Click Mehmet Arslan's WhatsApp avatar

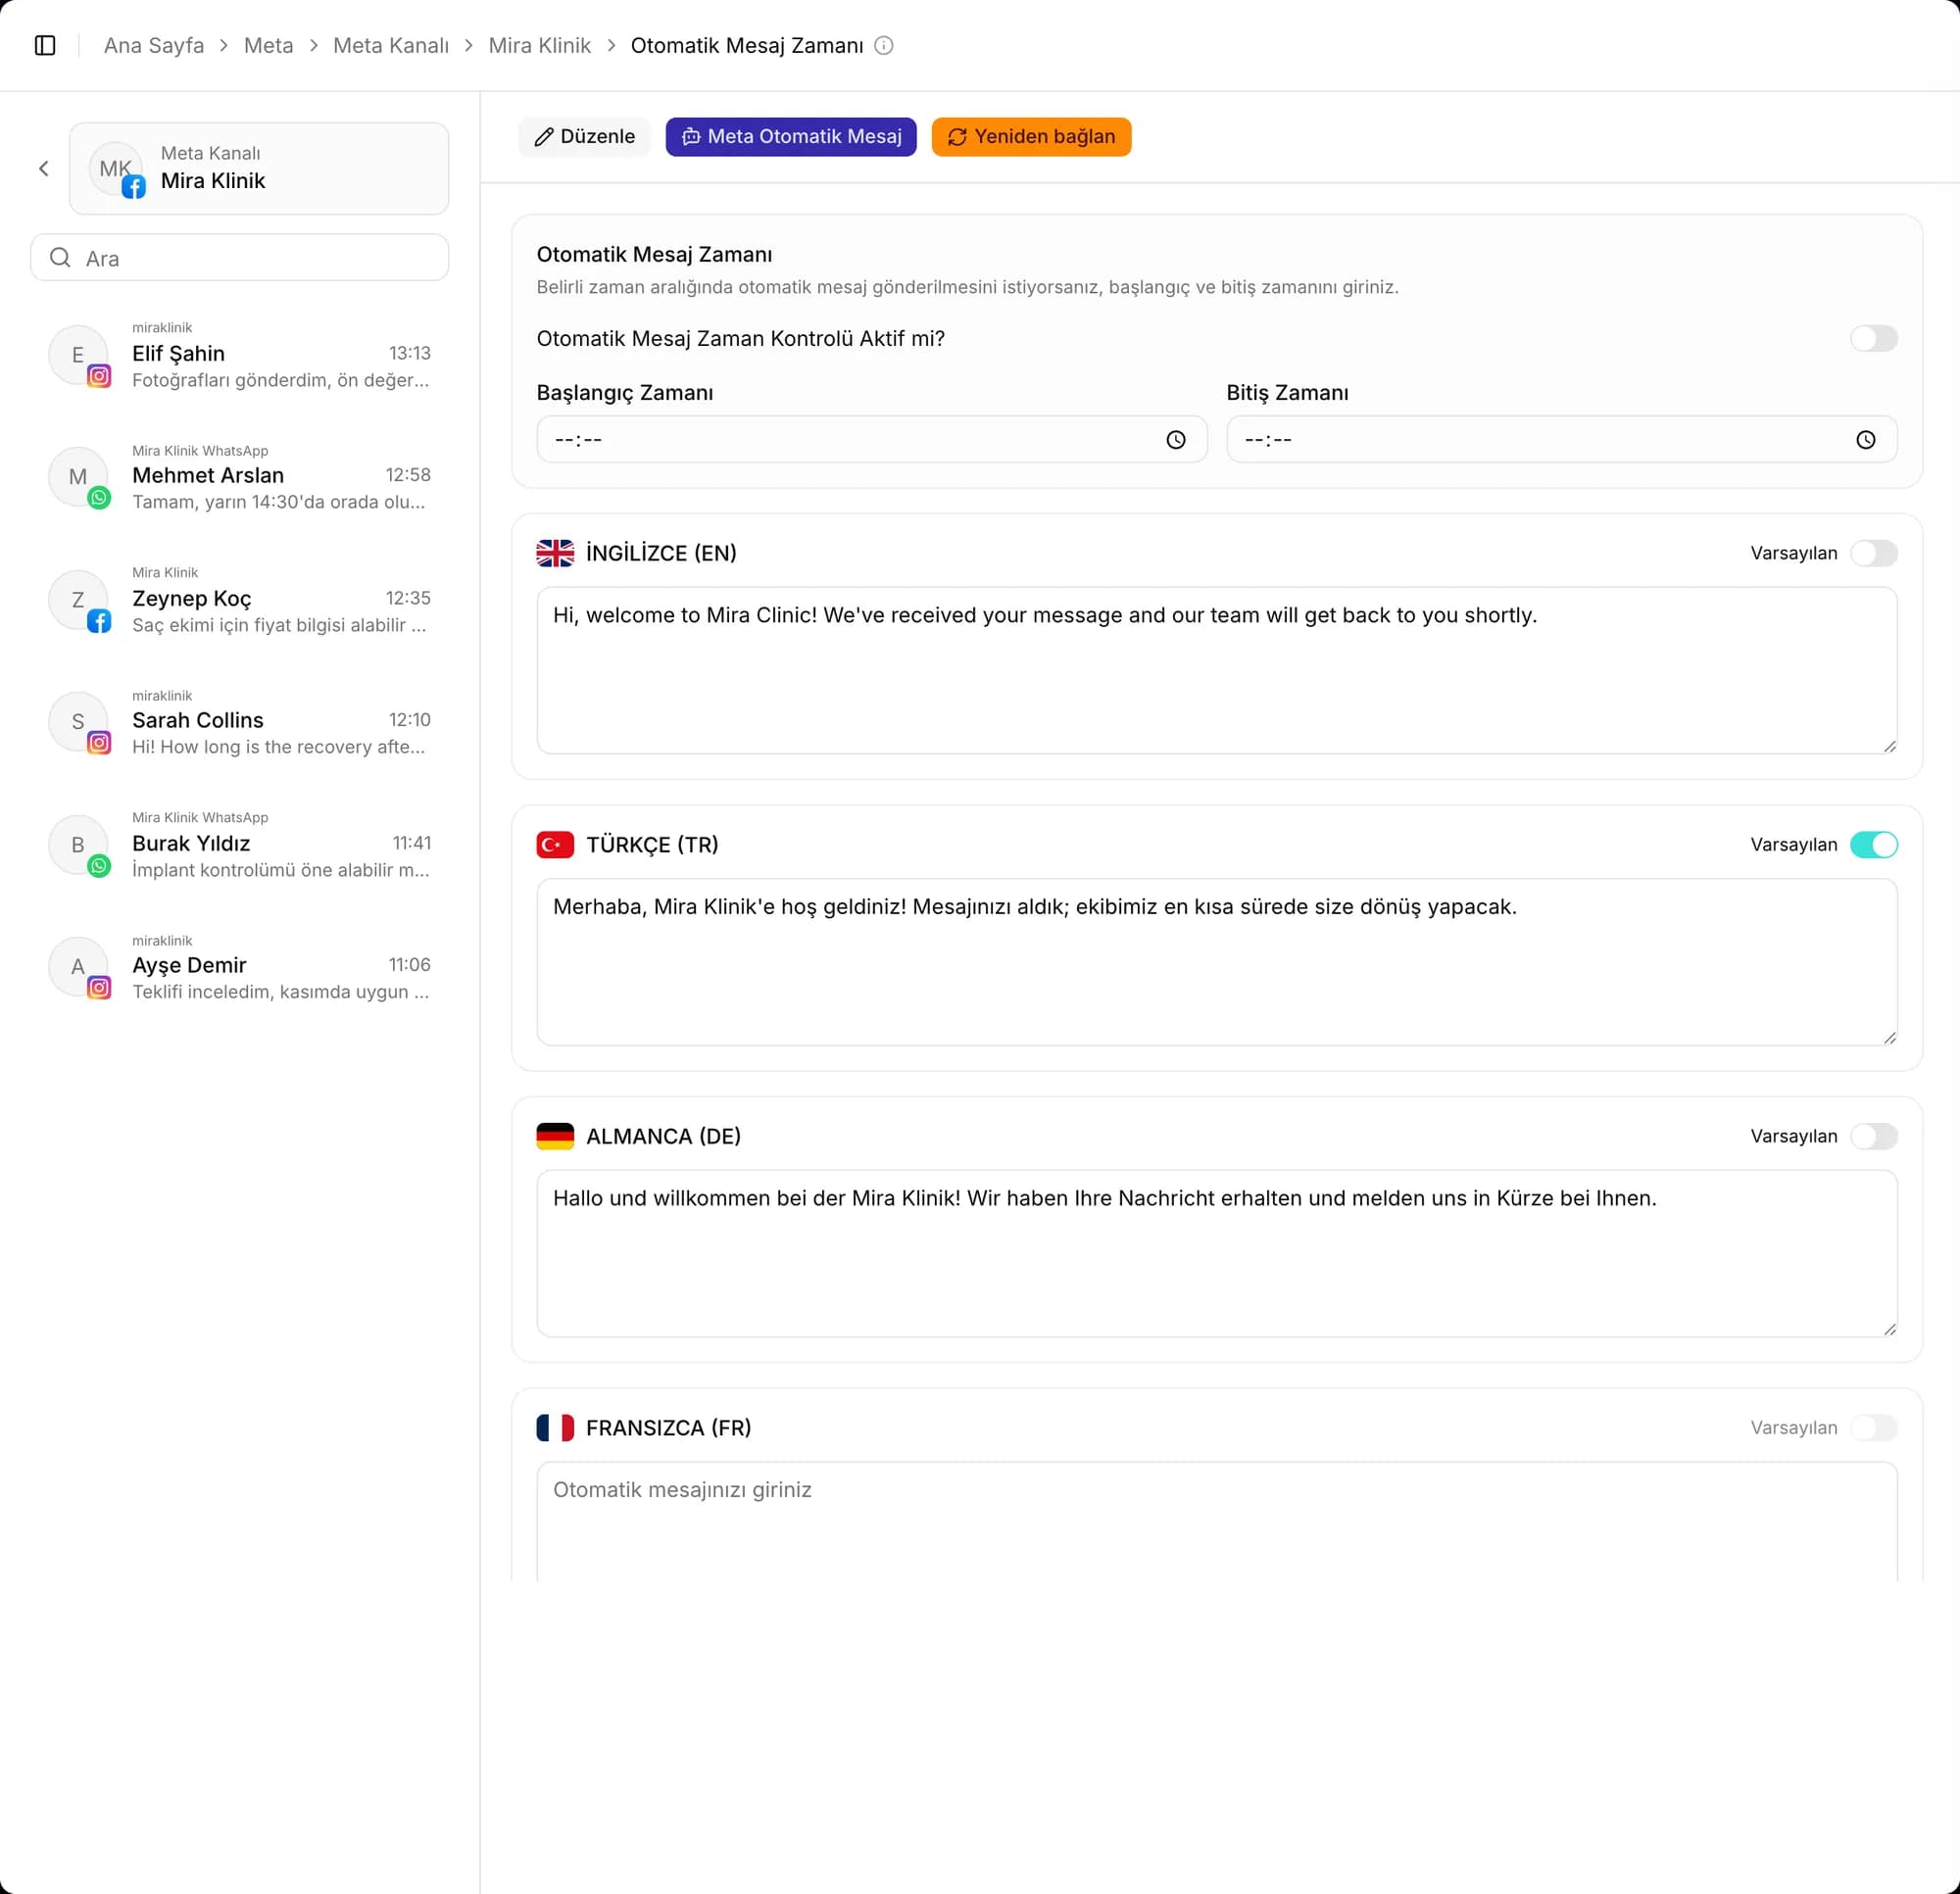(78, 477)
